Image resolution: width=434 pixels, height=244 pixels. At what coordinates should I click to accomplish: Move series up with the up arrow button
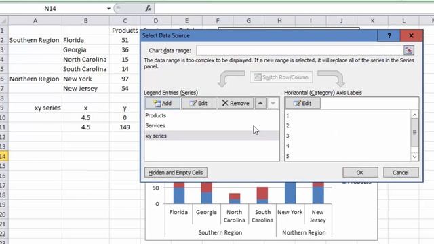[260, 103]
